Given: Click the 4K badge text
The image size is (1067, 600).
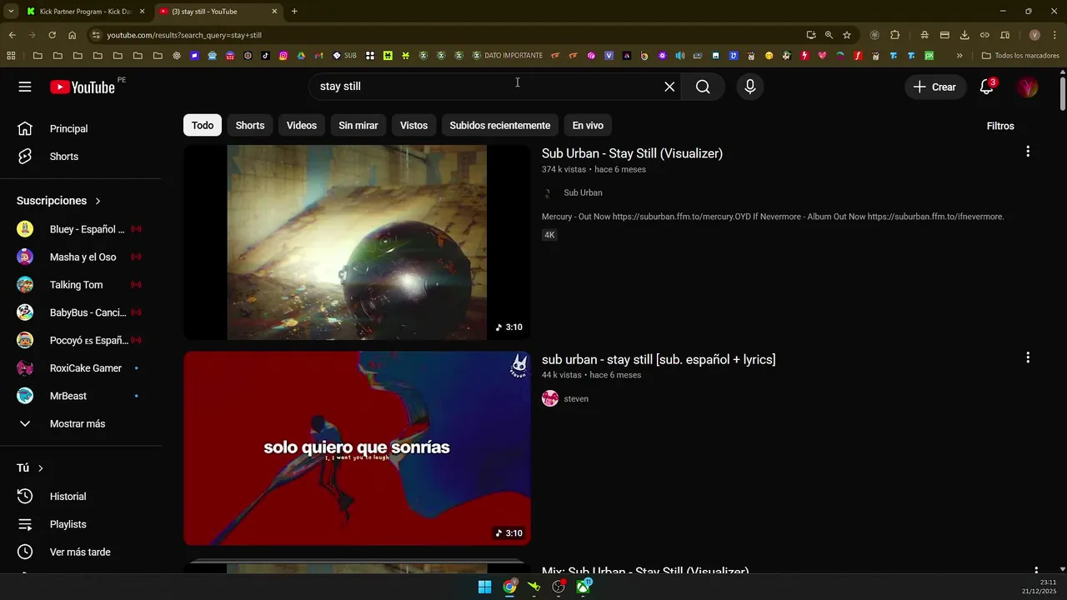Looking at the screenshot, I should 549,235.
